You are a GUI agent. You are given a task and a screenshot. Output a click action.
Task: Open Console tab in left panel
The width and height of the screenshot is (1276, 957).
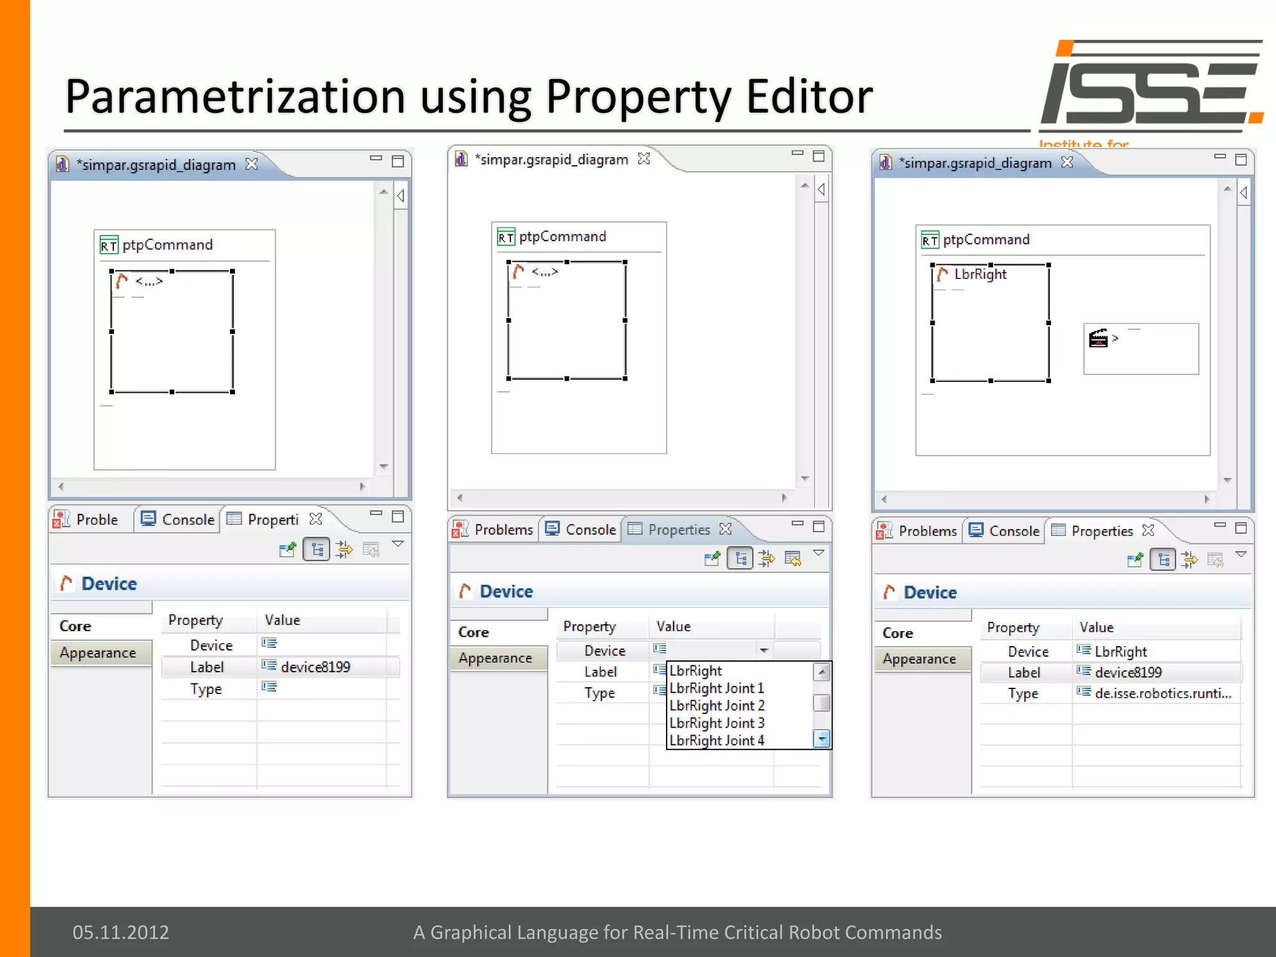click(178, 519)
